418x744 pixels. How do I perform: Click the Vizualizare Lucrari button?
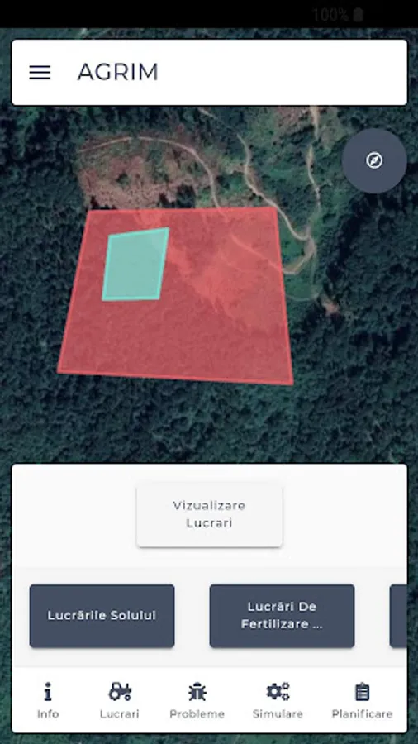pyautogui.click(x=209, y=514)
